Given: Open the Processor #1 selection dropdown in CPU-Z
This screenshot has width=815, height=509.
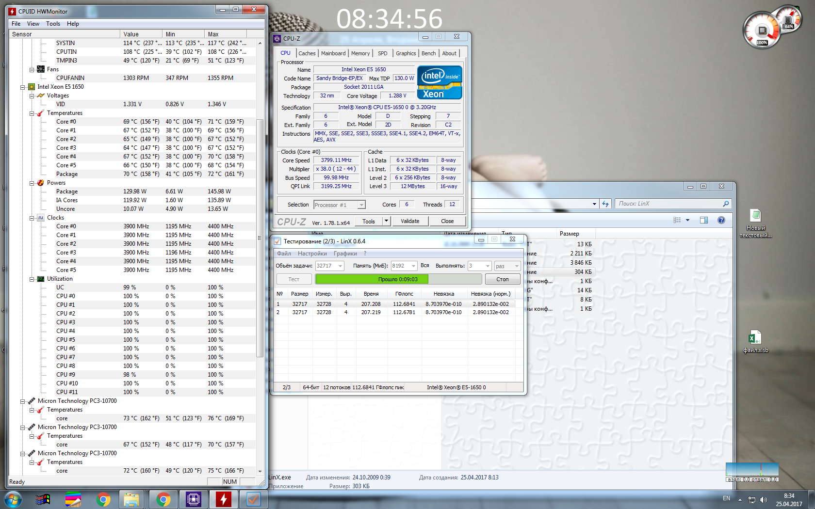Looking at the screenshot, I should (361, 205).
